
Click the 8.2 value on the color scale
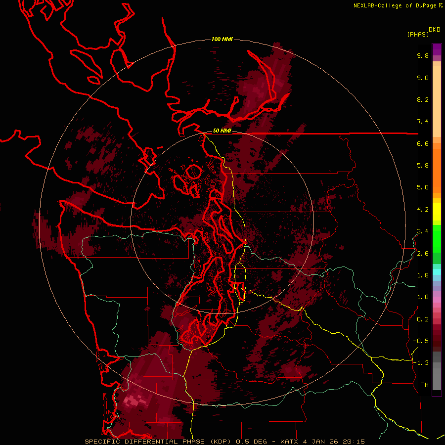[x=423, y=100]
